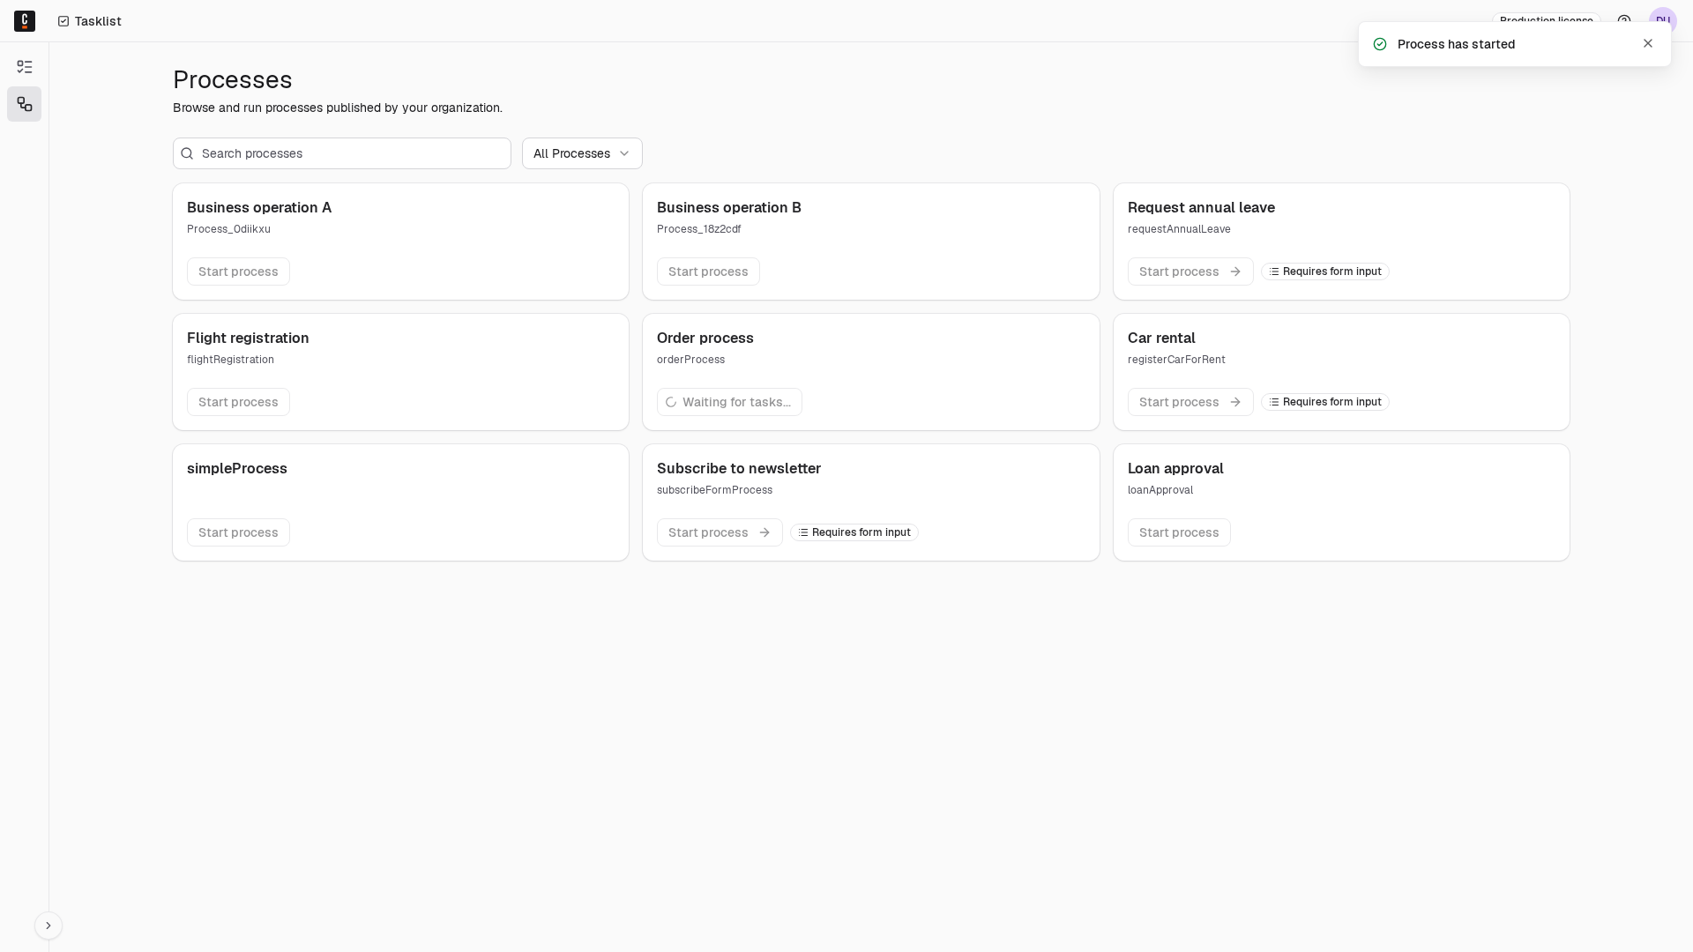Select the Processes sidebar icon

click(25, 104)
